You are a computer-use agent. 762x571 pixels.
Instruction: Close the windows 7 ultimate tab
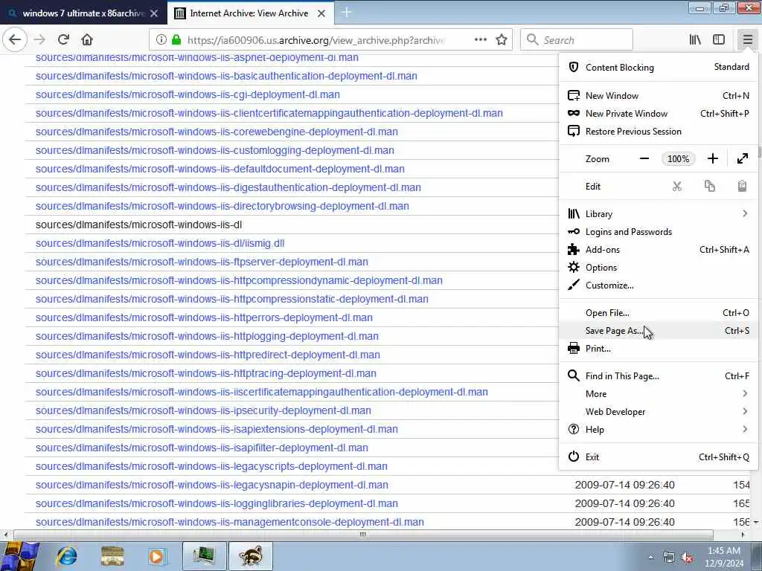pyautogui.click(x=154, y=13)
